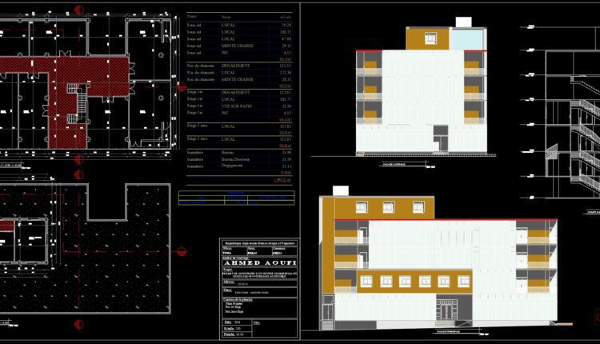Select the Projet label in title block
Screen dimensions: 600x344
pyautogui.click(x=228, y=270)
